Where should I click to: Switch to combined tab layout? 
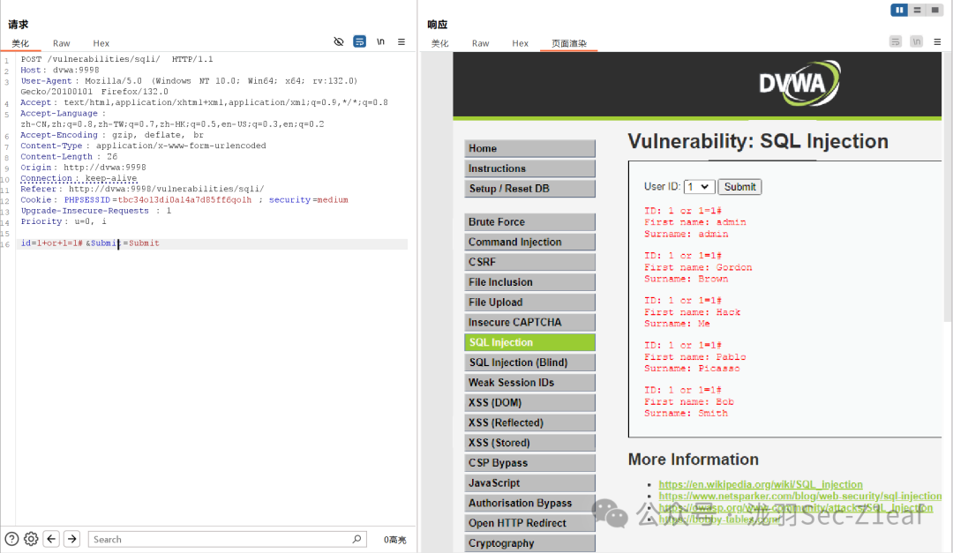pyautogui.click(x=934, y=10)
